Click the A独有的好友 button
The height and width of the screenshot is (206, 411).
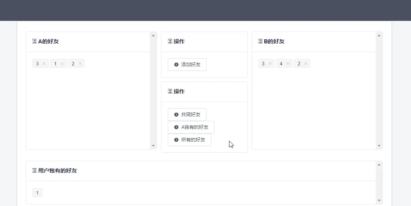coord(191,127)
